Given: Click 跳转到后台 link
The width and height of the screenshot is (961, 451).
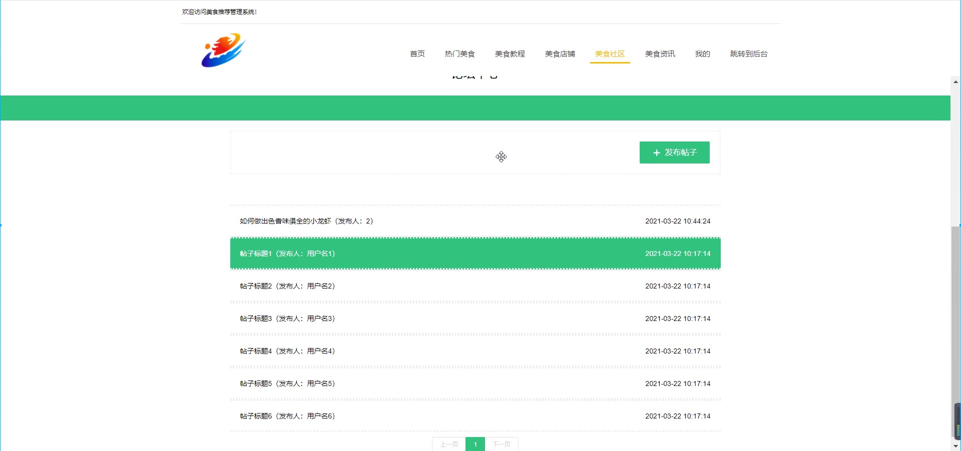Looking at the screenshot, I should coord(748,54).
